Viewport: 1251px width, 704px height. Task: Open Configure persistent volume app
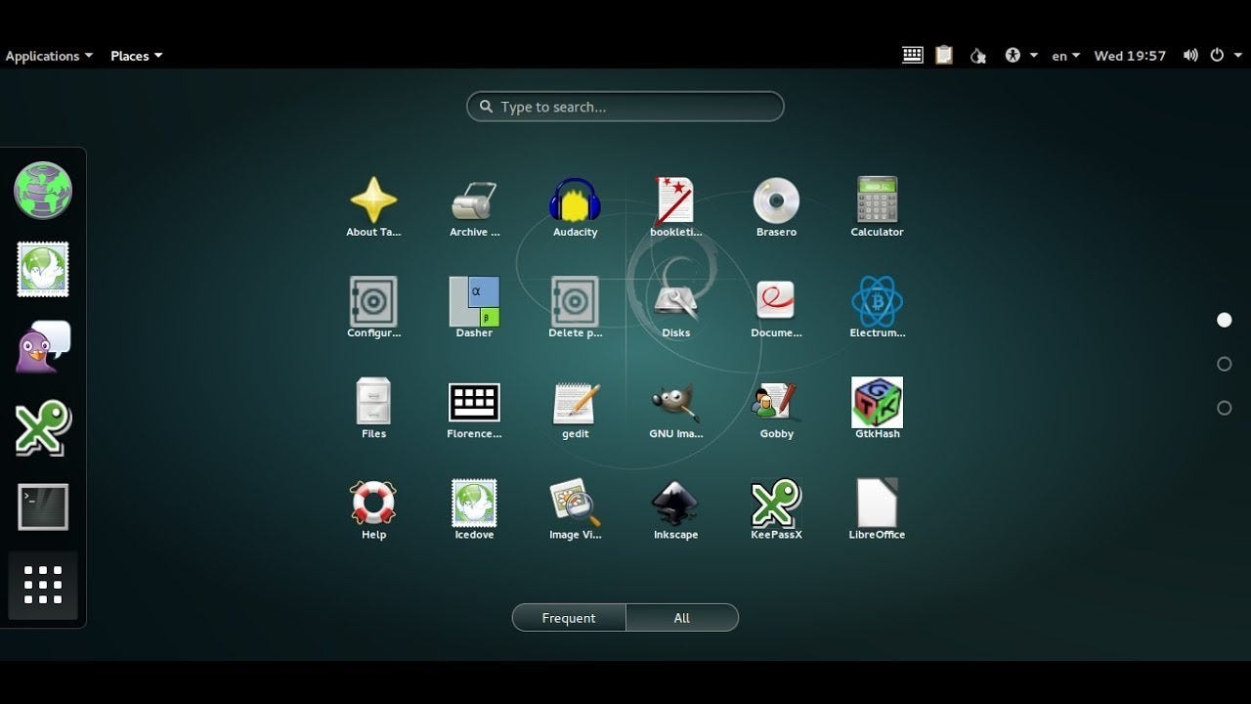tap(373, 307)
